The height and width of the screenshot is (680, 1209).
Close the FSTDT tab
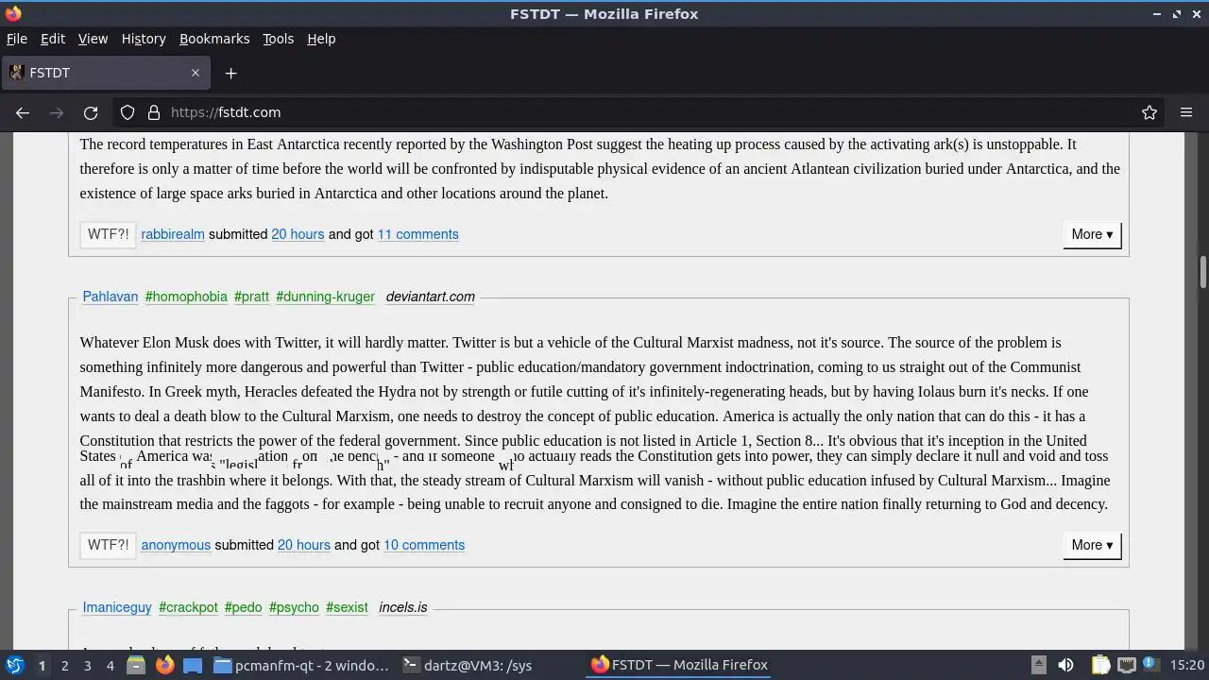(196, 73)
